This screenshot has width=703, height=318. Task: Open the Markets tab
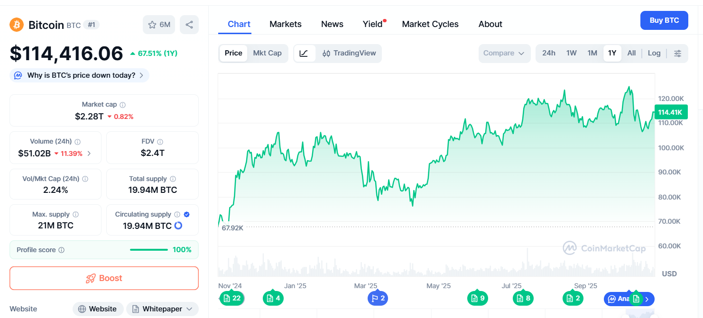pyautogui.click(x=286, y=24)
